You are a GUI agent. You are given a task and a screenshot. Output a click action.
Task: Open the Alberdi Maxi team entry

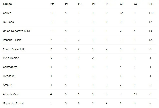pos(11,94)
